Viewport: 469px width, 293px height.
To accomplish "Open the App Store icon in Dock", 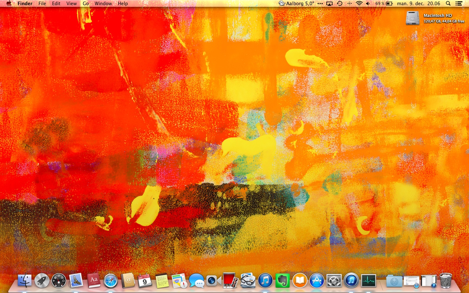I will tap(317, 281).
